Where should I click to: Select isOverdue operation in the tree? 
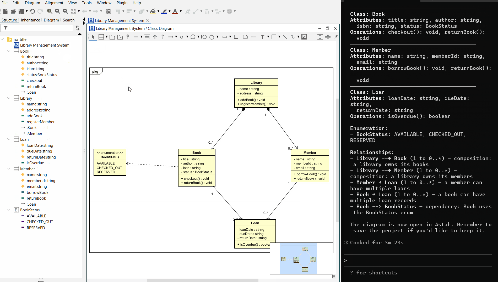pos(35,163)
